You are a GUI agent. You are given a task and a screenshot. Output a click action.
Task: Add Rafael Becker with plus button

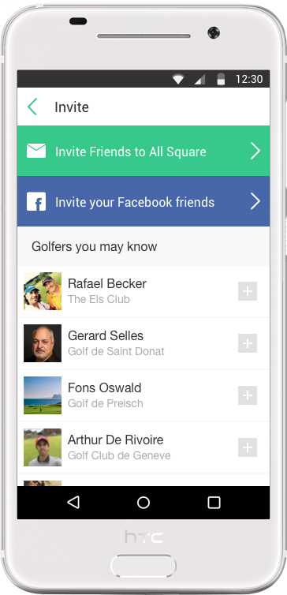[248, 291]
